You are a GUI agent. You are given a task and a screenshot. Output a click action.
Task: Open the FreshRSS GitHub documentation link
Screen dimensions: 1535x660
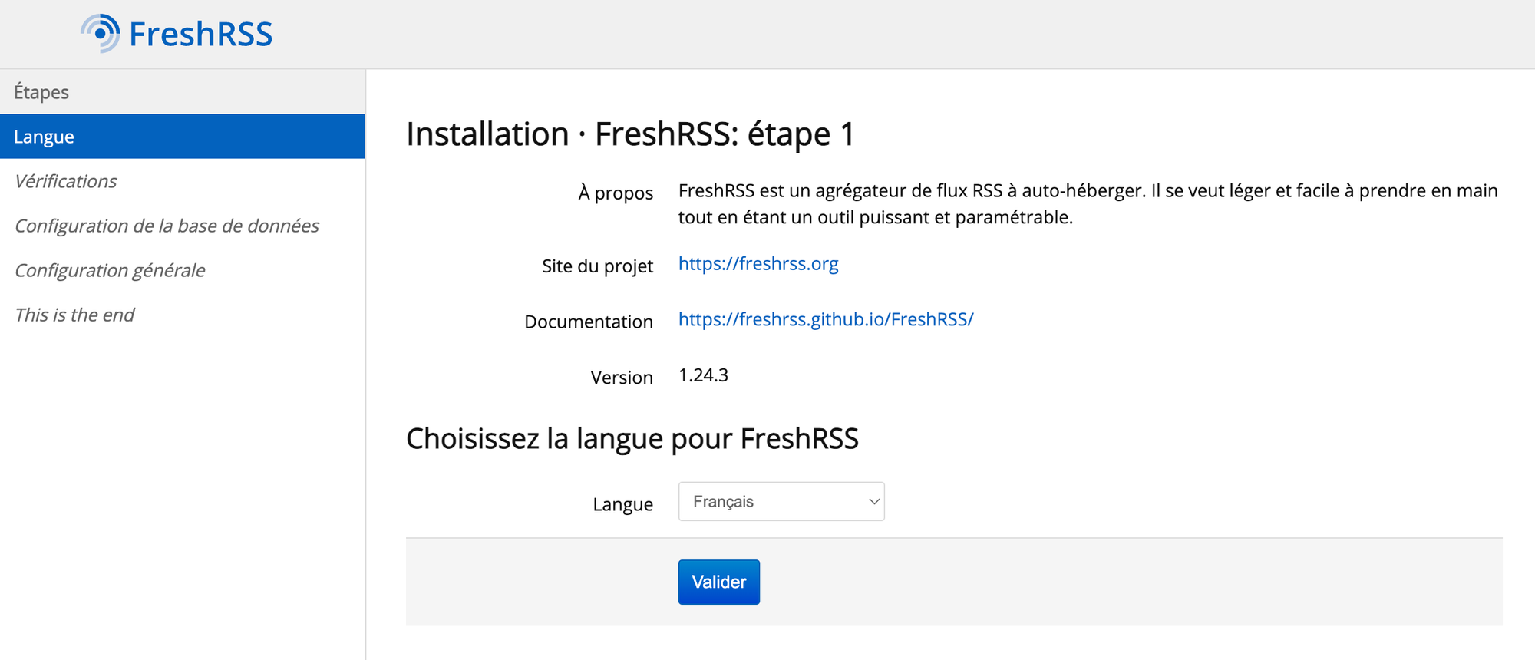coord(825,319)
